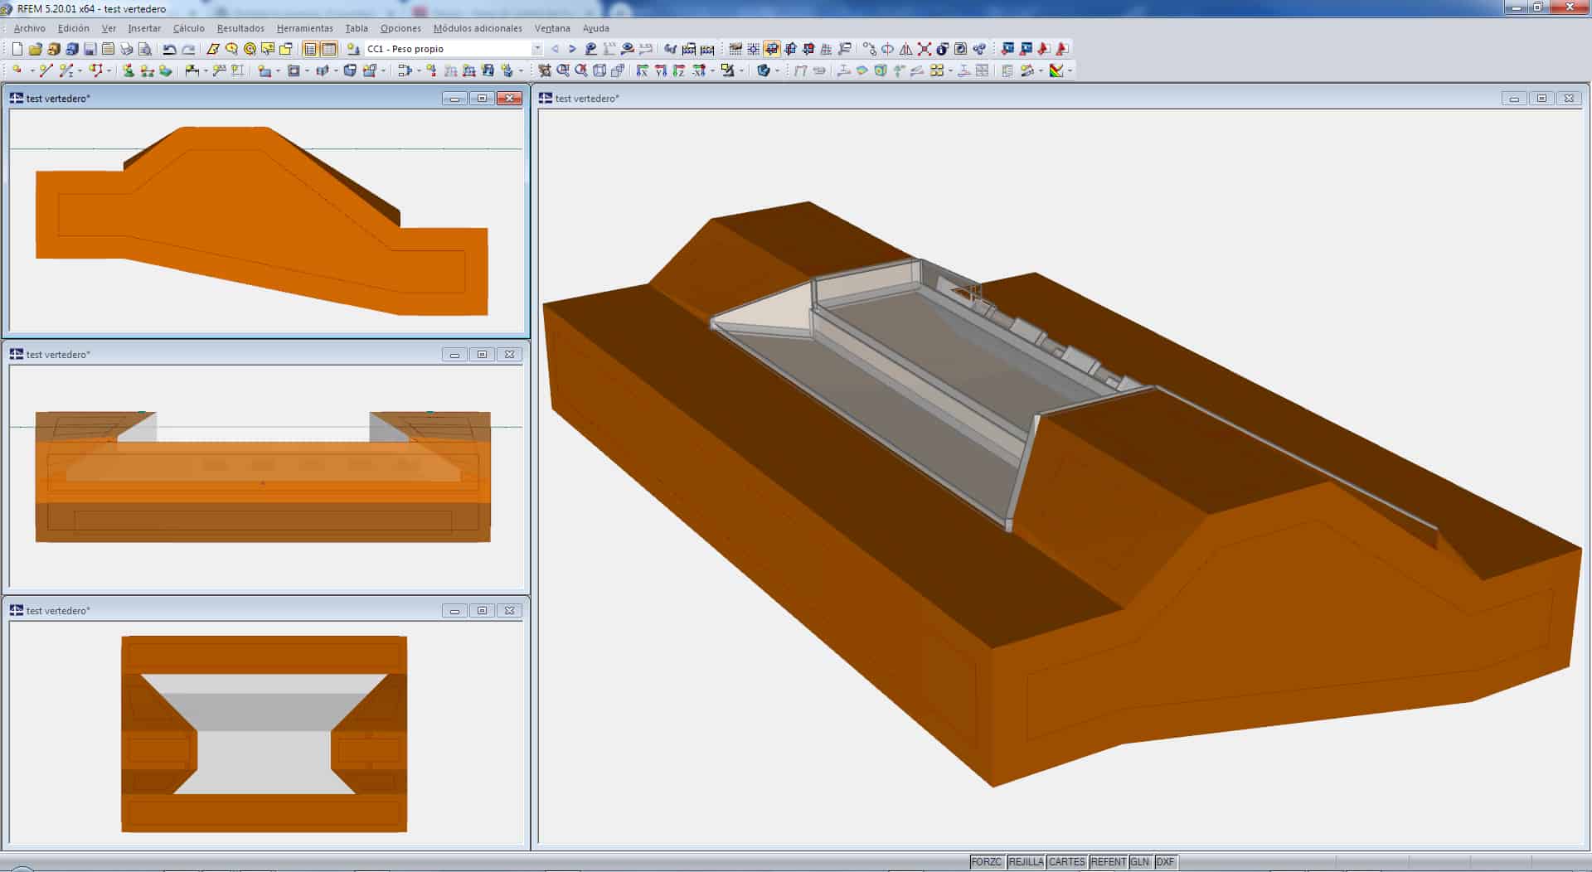1592x872 pixels.
Task: Click the Print icon in toolbar
Action: point(126,49)
